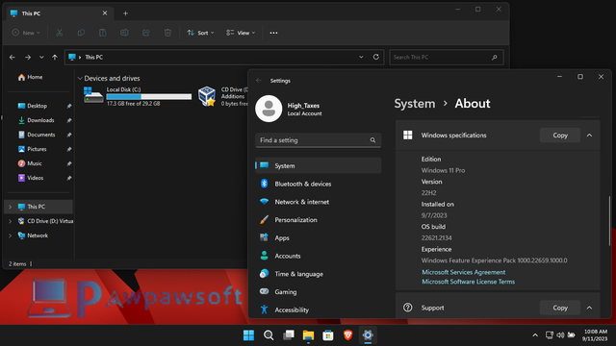Go back using the Settings back arrow
The image size is (616, 346).
pyautogui.click(x=259, y=81)
